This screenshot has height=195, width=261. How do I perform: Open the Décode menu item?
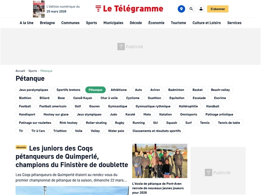point(136,23)
